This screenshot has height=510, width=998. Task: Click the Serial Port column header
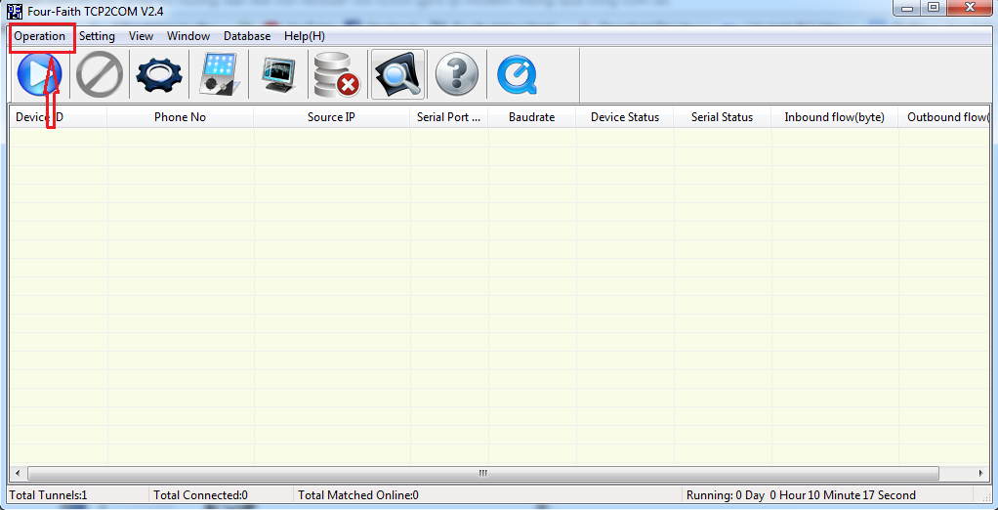449,117
